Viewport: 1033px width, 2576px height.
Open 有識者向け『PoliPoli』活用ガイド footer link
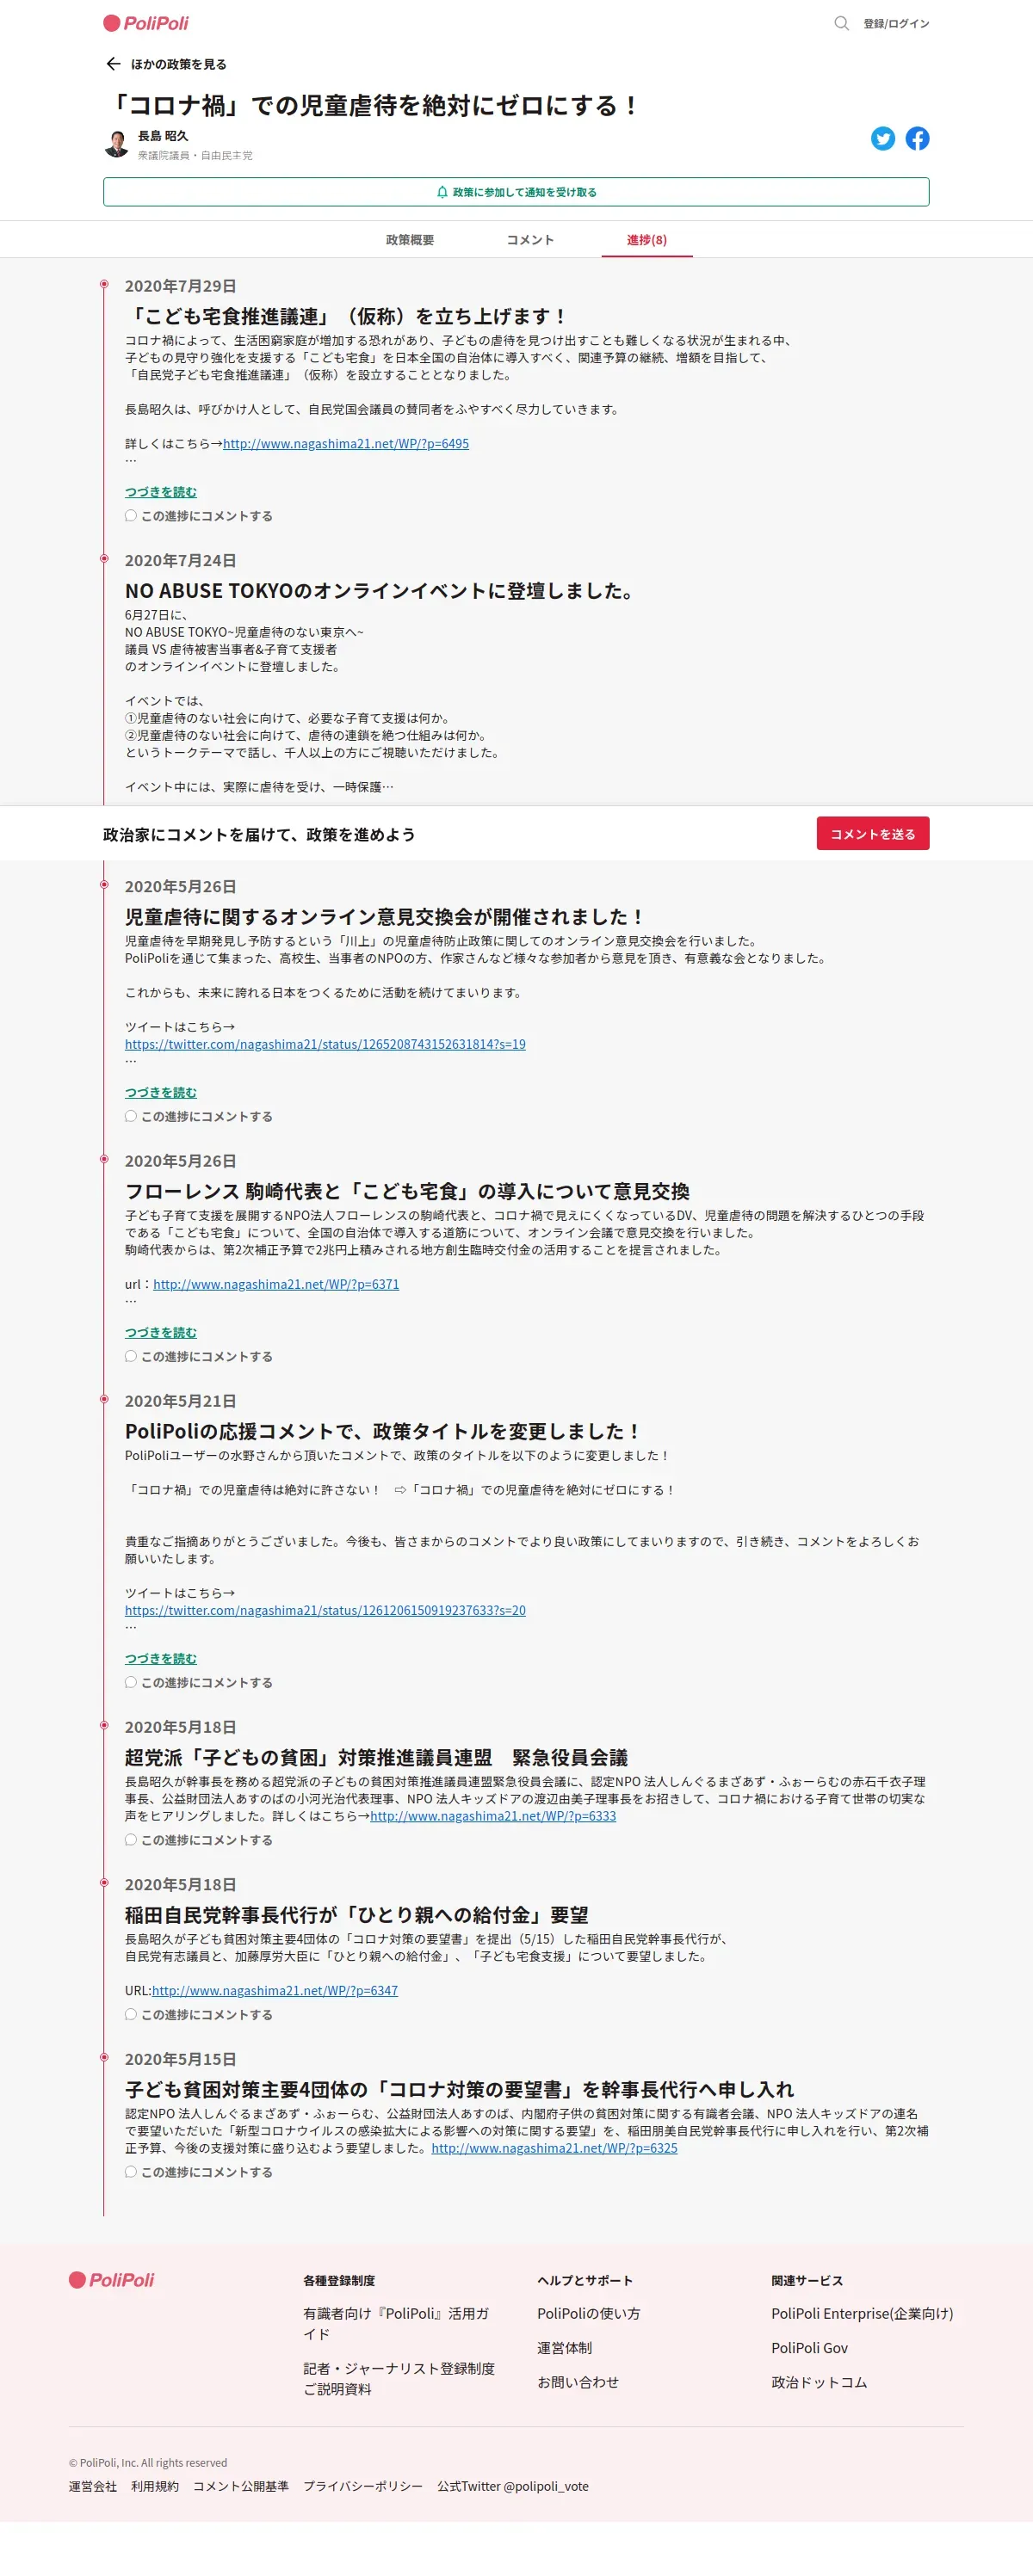tap(396, 2323)
